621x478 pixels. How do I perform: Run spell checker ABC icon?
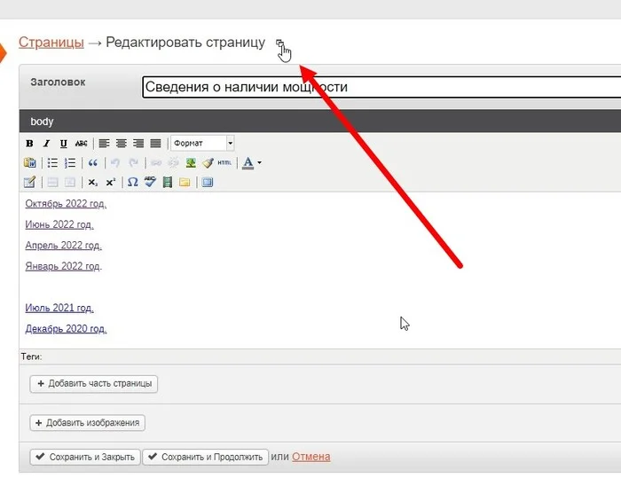point(150,182)
